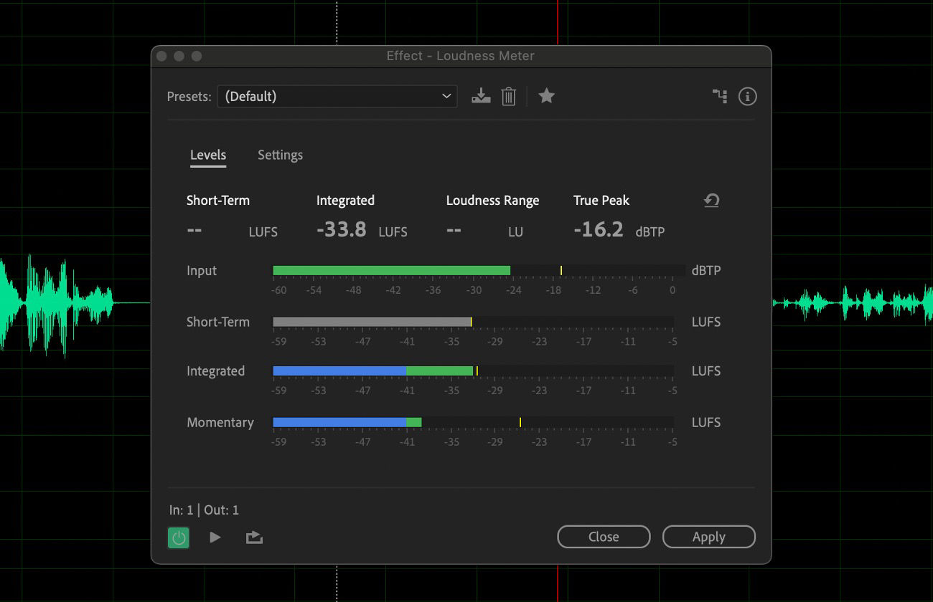The width and height of the screenshot is (933, 602).
Task: Mark preset as favorite with the star
Action: 546,95
